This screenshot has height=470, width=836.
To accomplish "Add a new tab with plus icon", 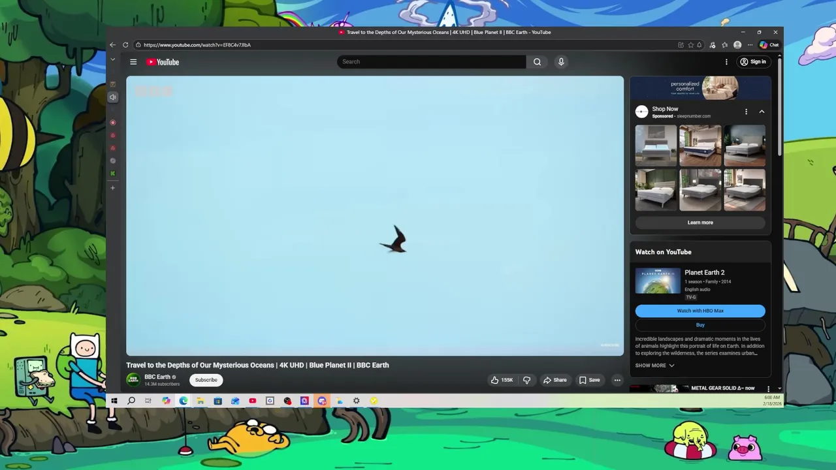I will coord(112,188).
